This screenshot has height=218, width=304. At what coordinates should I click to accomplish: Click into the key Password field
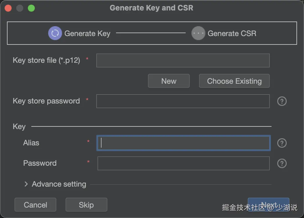(183, 163)
